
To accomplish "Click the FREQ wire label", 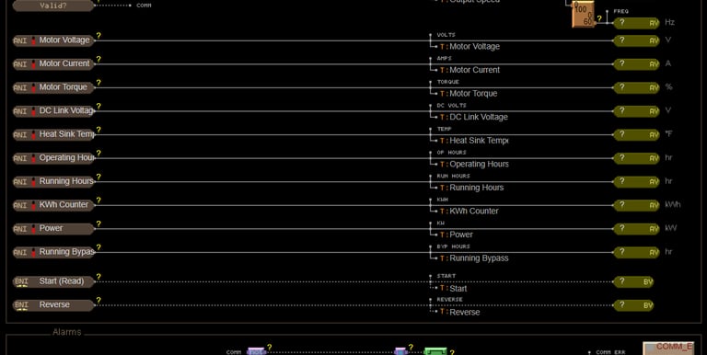I will [x=620, y=11].
